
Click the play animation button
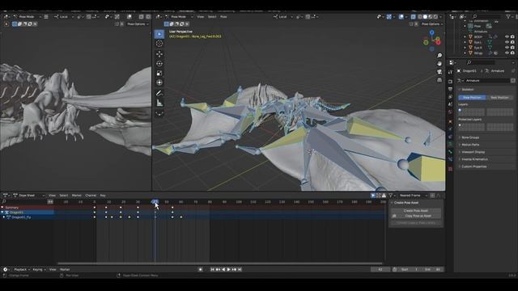(x=228, y=269)
